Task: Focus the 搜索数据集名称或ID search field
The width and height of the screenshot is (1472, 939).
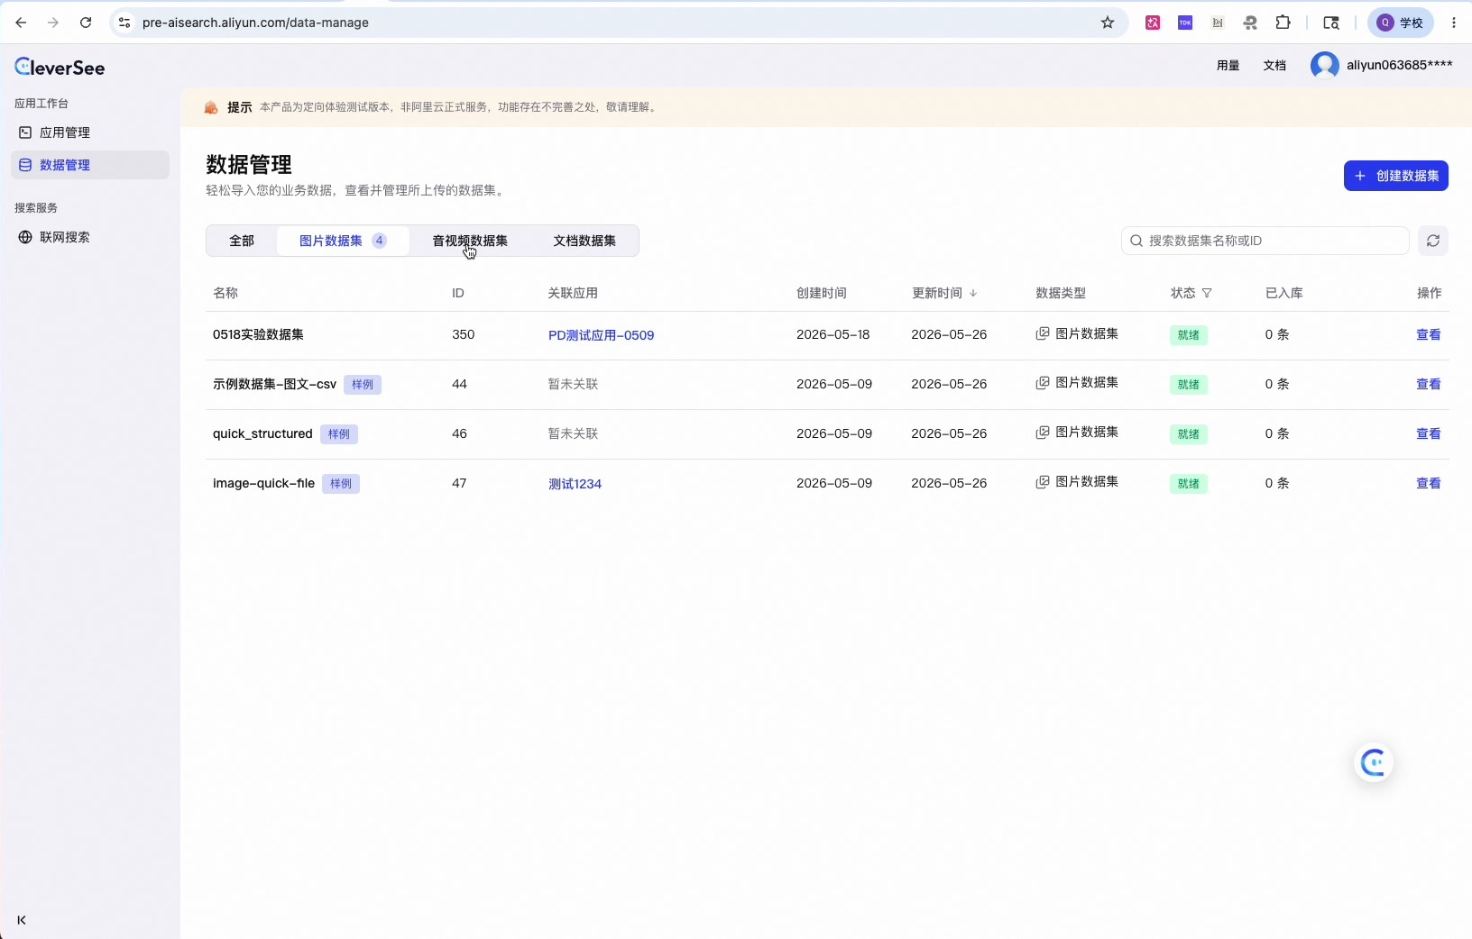Action: point(1265,241)
